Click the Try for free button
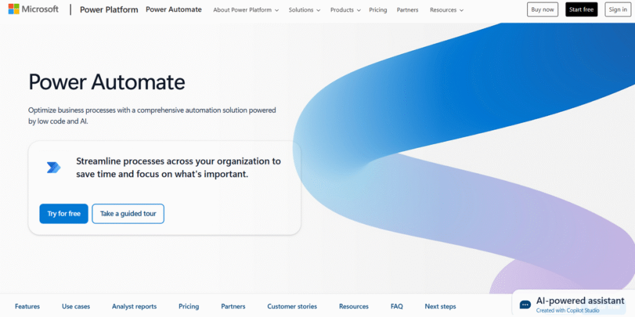Screen dimensions: 635x317 tap(64, 214)
